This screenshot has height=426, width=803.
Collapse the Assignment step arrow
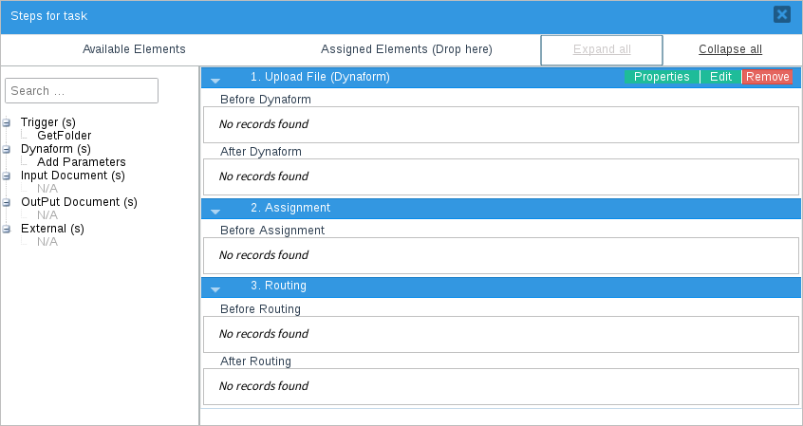coord(215,211)
